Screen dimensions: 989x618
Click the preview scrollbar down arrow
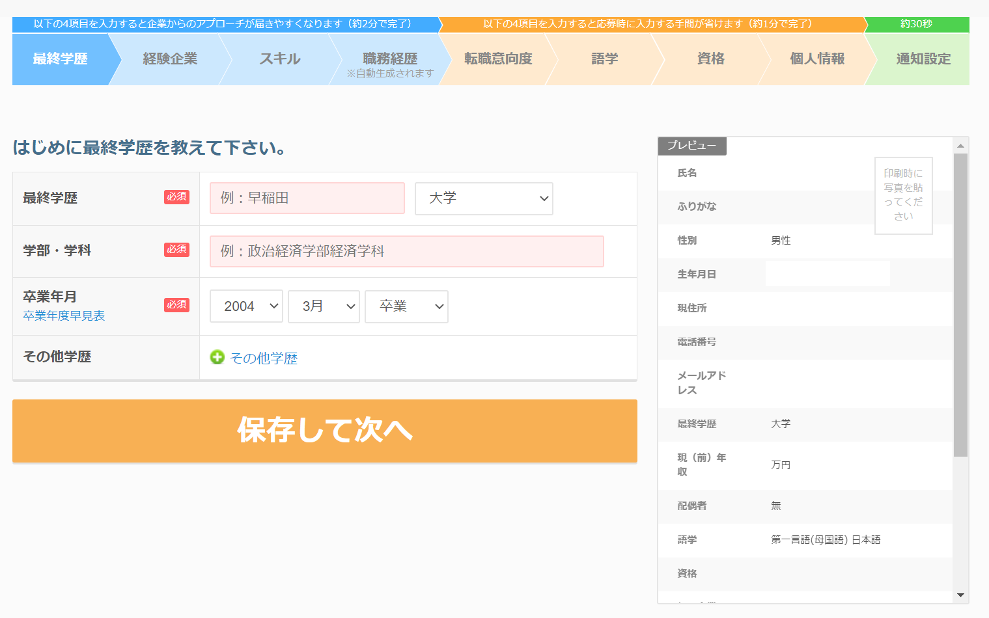coord(960,595)
